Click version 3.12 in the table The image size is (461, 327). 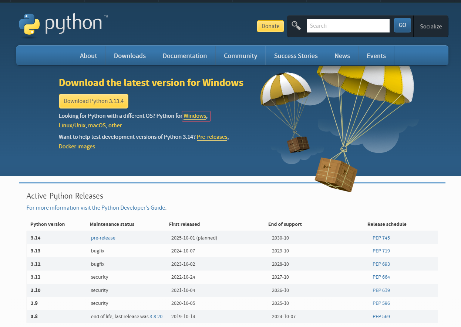36,264
